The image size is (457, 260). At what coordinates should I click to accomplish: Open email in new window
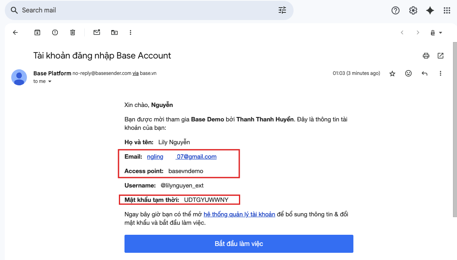441,56
